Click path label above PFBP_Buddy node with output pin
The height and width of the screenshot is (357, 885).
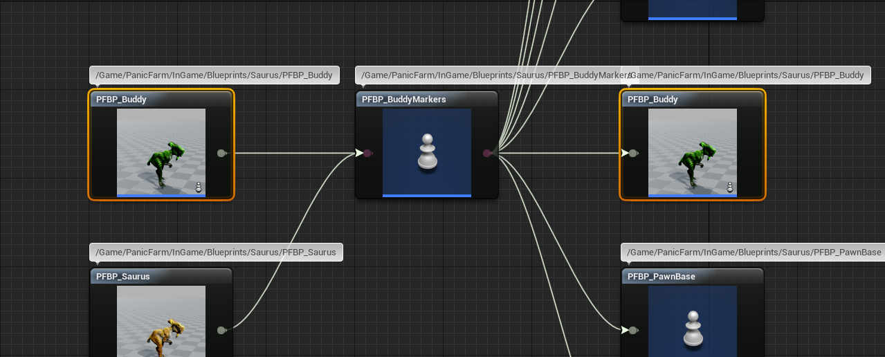[x=215, y=75]
